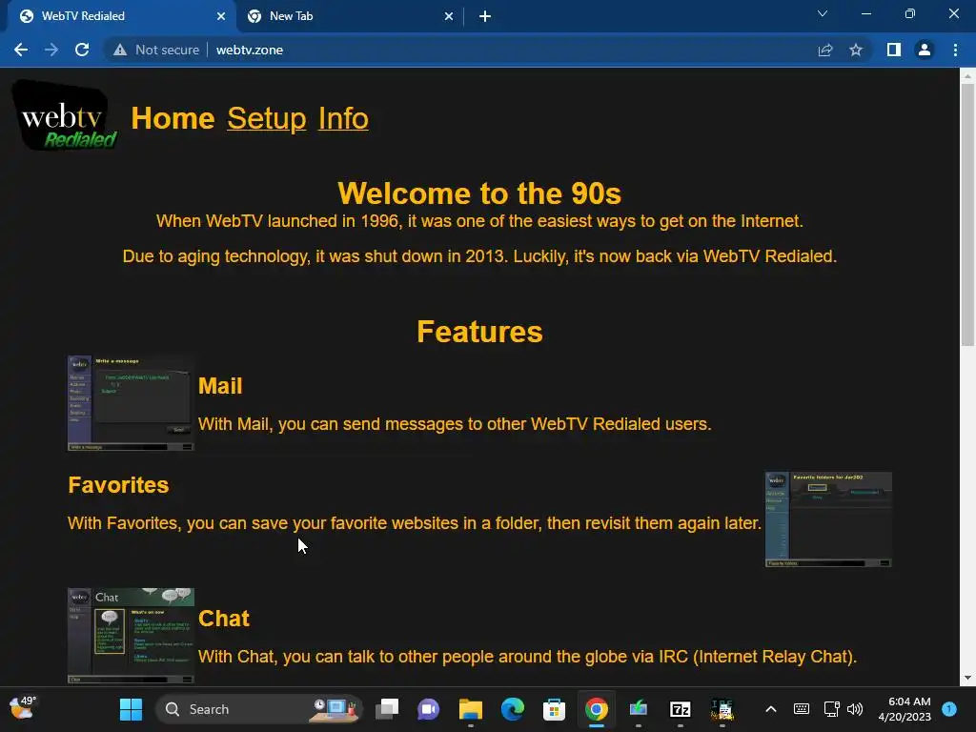
Task: Click the Mail heading text
Action: tap(220, 386)
